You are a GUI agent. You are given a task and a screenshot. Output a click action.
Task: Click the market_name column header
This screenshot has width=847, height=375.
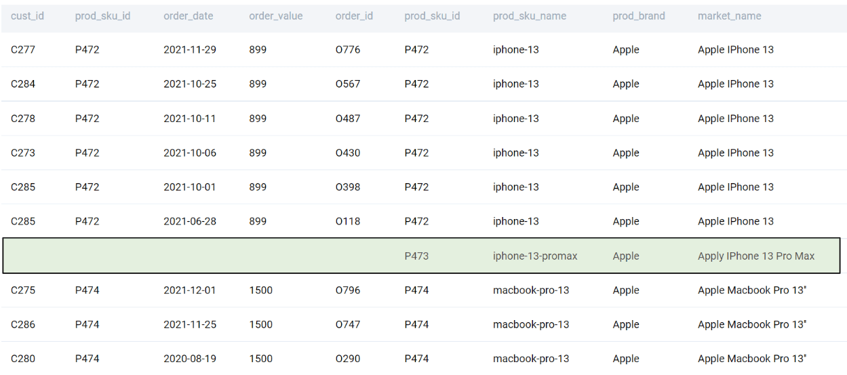[729, 16]
